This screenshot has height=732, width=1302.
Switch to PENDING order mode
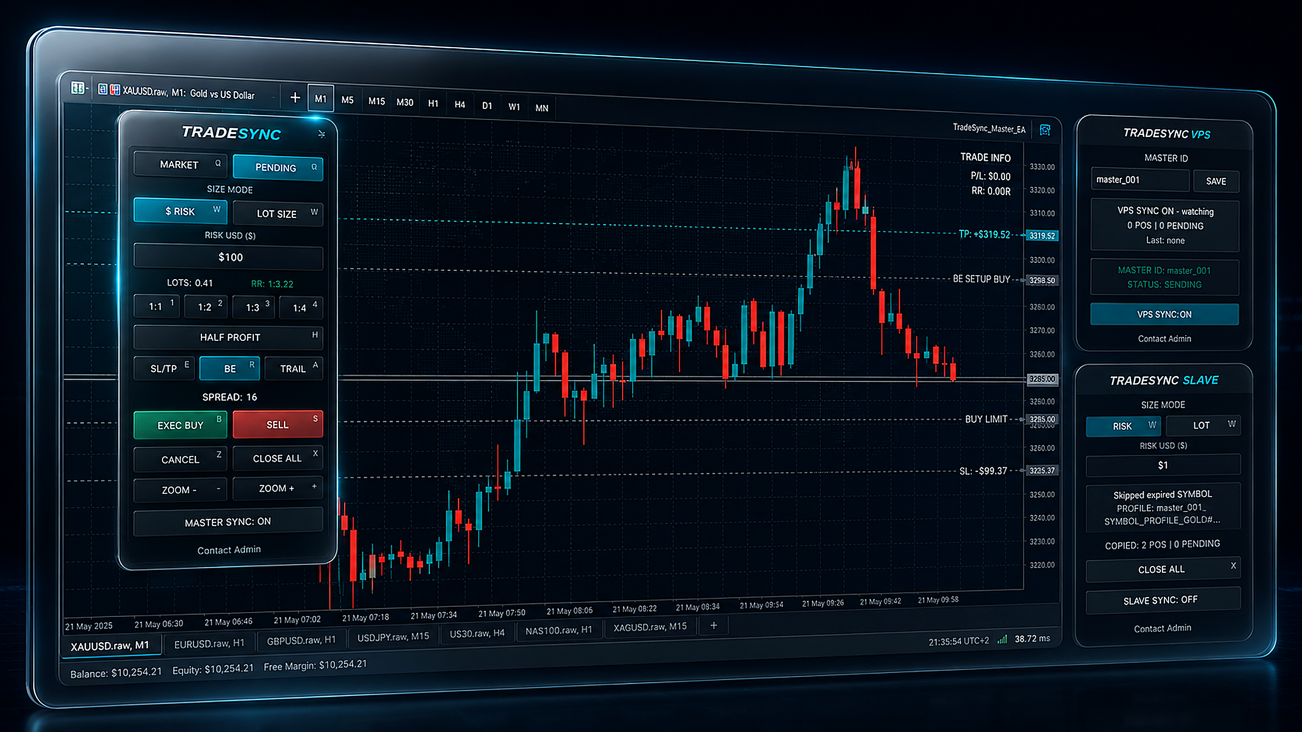tap(278, 168)
